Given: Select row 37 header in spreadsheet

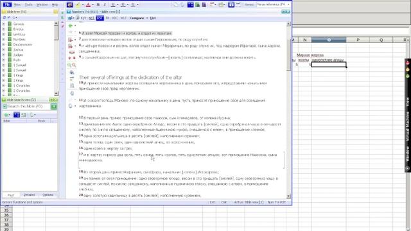Looking at the screenshot, I should 6,219.
